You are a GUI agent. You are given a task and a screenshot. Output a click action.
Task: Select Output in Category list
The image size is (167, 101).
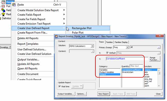pos(110,74)
